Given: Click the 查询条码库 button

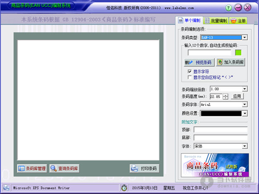Looking at the screenshot, I should 64,169.
